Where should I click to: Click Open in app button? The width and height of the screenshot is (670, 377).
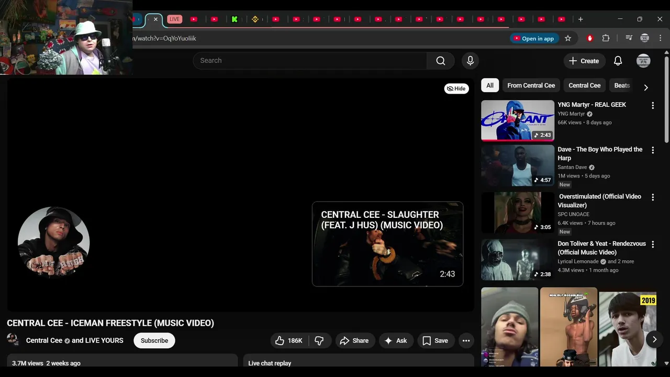[533, 38]
